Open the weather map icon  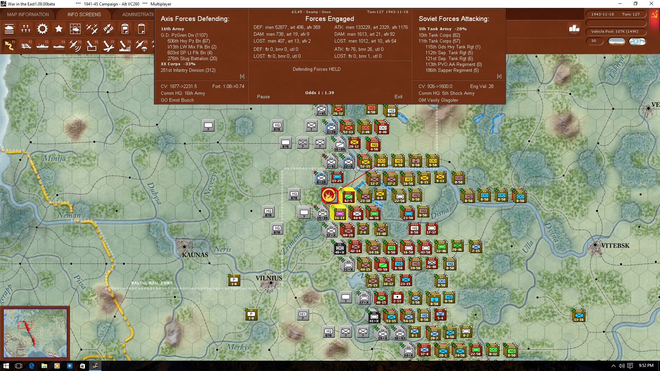[x=75, y=29]
